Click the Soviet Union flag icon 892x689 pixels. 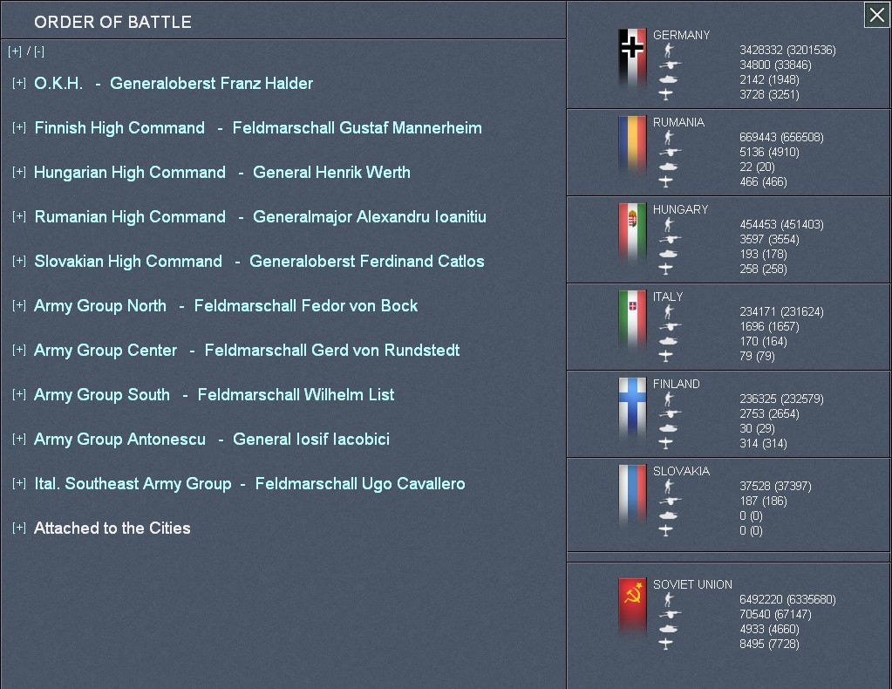[632, 608]
